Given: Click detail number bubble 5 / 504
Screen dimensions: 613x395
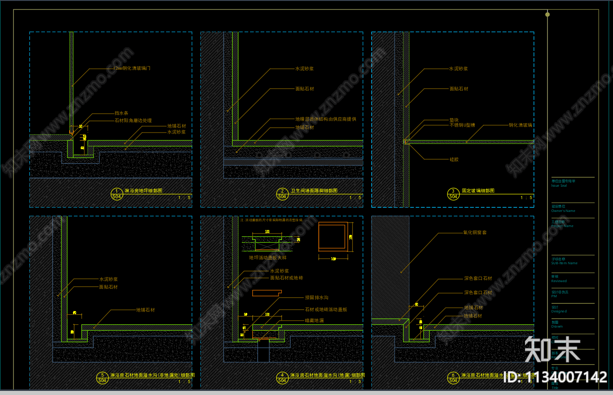Looking at the screenshot, I should point(102,378).
